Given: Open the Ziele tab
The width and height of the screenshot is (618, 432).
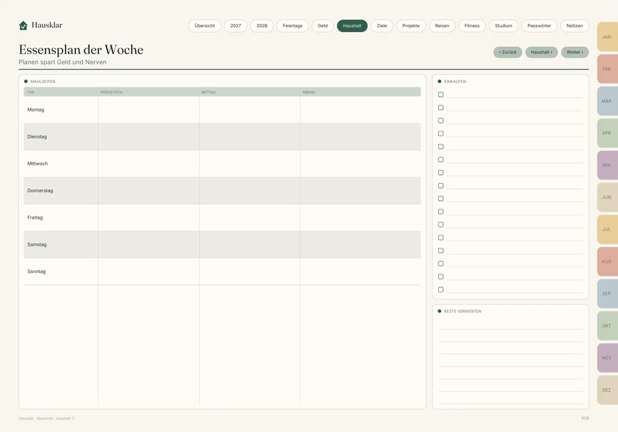Looking at the screenshot, I should 382,25.
